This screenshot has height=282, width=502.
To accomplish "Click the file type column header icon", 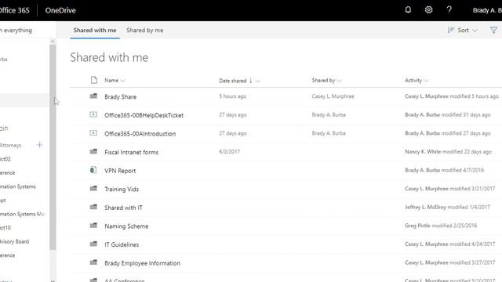I will (94, 80).
